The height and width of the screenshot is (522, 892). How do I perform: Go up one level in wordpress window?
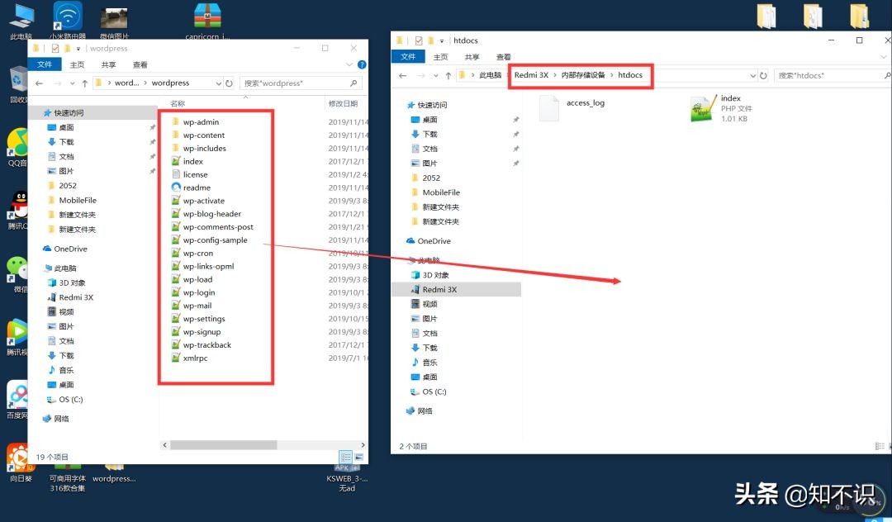(x=85, y=83)
